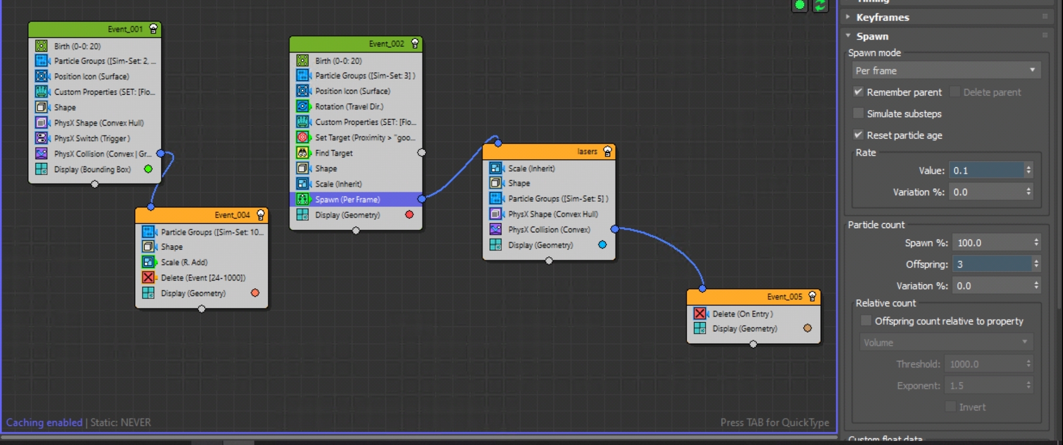Image resolution: width=1063 pixels, height=445 pixels.
Task: Click Rotation (Travel Dir.) operator icon
Action: (303, 106)
